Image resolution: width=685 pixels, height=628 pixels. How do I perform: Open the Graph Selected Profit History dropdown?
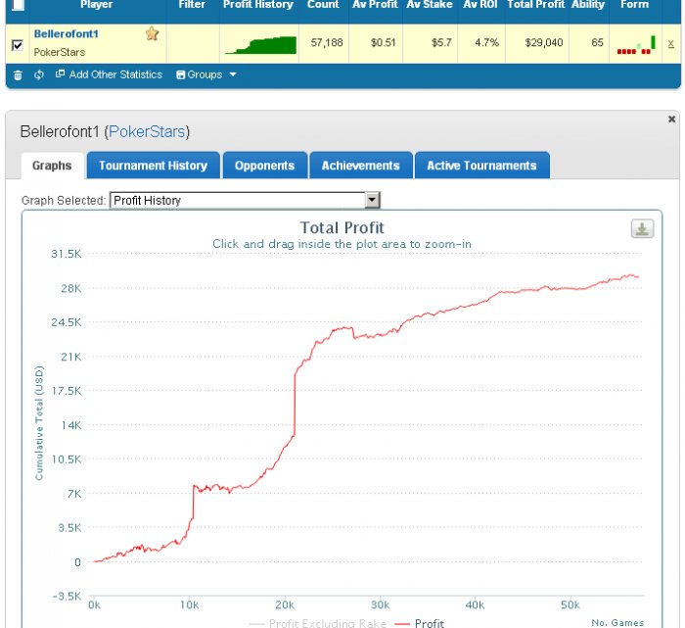point(245,200)
